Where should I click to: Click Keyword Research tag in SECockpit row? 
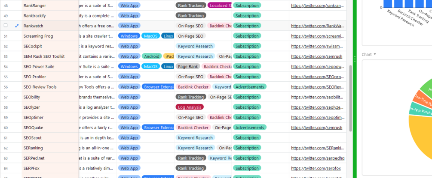pyautogui.click(x=195, y=46)
